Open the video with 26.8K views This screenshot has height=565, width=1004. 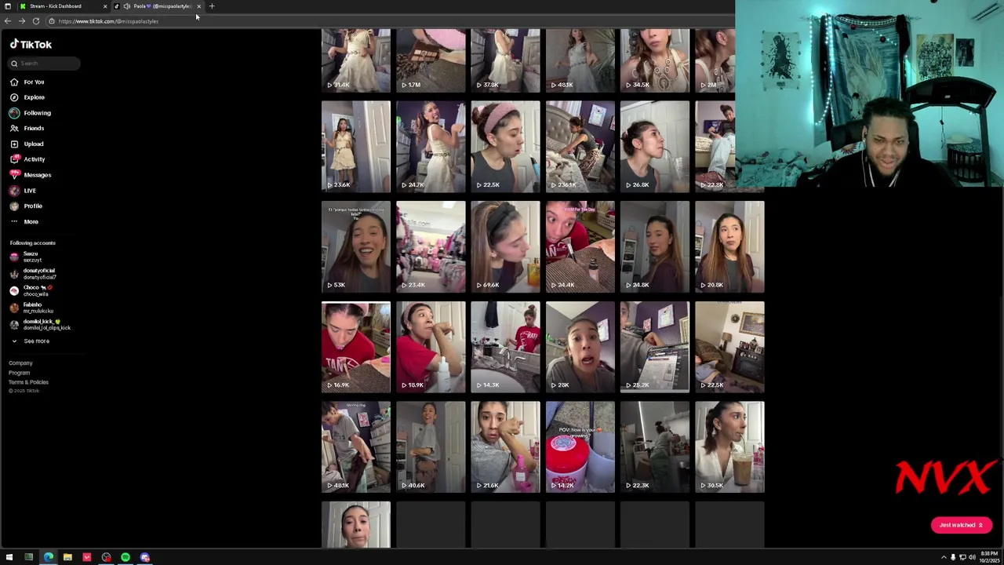point(655,147)
